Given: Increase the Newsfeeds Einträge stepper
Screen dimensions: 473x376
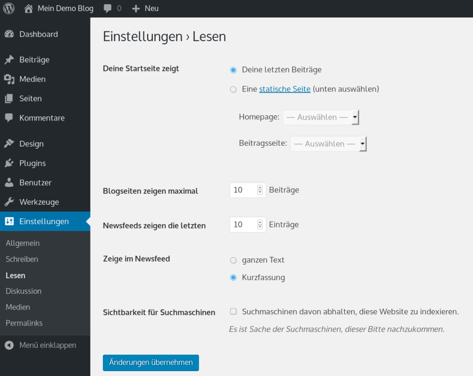Looking at the screenshot, I should (x=260, y=222).
